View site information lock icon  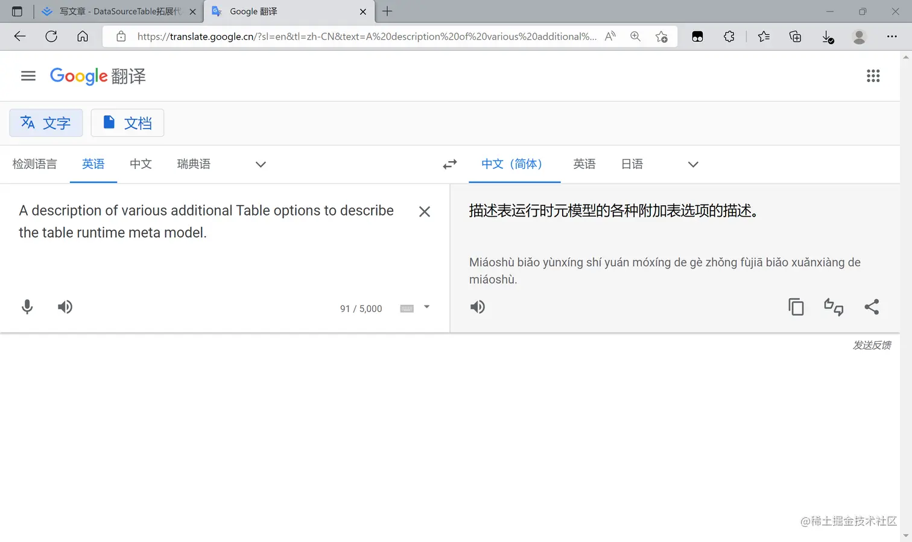pyautogui.click(x=121, y=36)
